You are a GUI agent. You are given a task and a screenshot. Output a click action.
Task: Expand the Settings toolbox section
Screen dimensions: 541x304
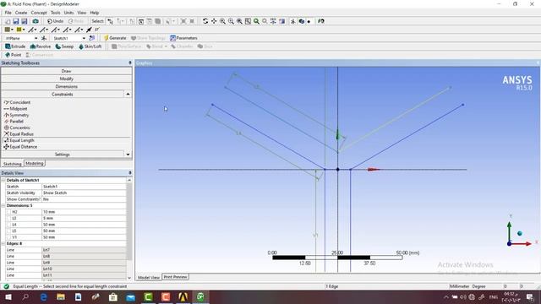pyautogui.click(x=63, y=155)
